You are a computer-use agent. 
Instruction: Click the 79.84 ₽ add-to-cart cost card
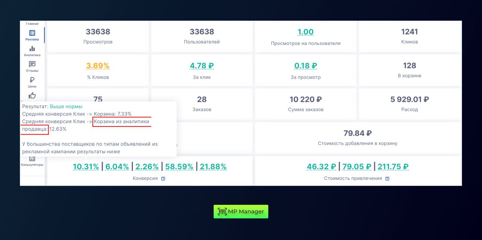358,137
